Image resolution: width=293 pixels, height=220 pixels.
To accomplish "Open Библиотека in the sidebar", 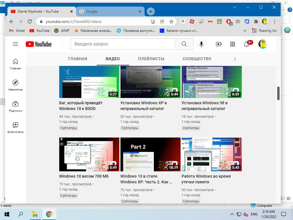I will pos(15,127).
